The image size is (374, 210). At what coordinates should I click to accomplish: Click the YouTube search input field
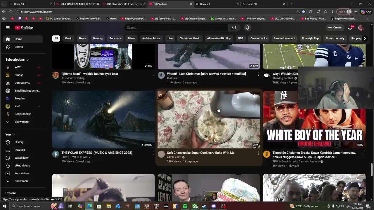176,27
